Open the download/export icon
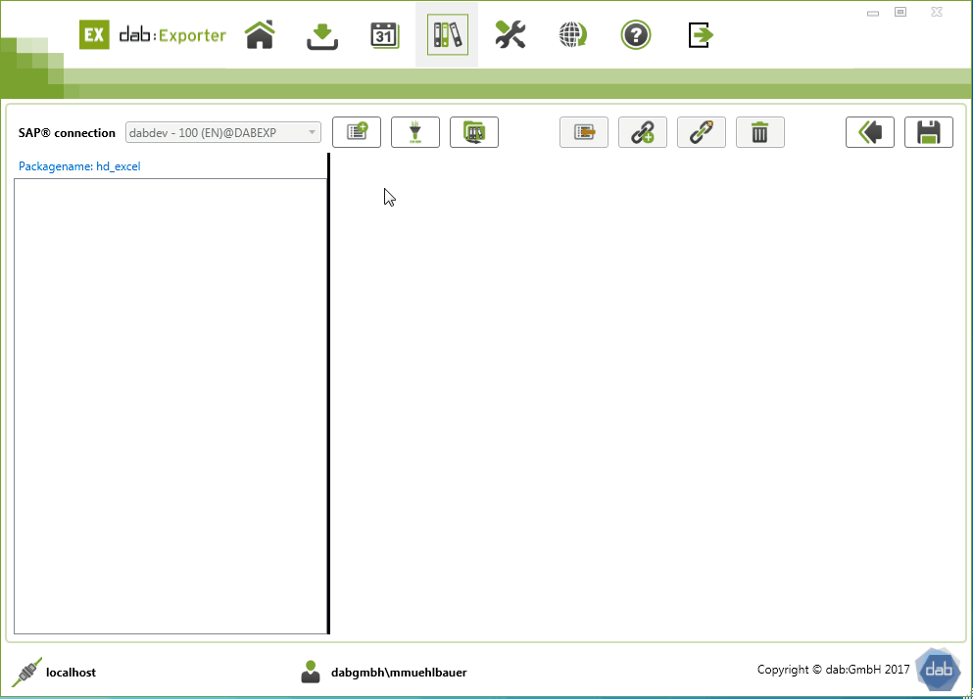The height and width of the screenshot is (699, 973). tap(322, 36)
